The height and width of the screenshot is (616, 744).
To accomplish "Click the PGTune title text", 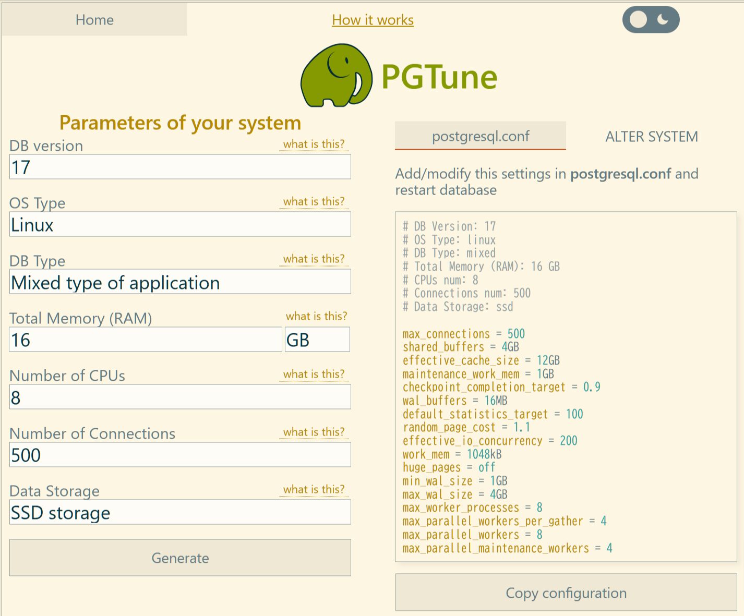I will 439,77.
